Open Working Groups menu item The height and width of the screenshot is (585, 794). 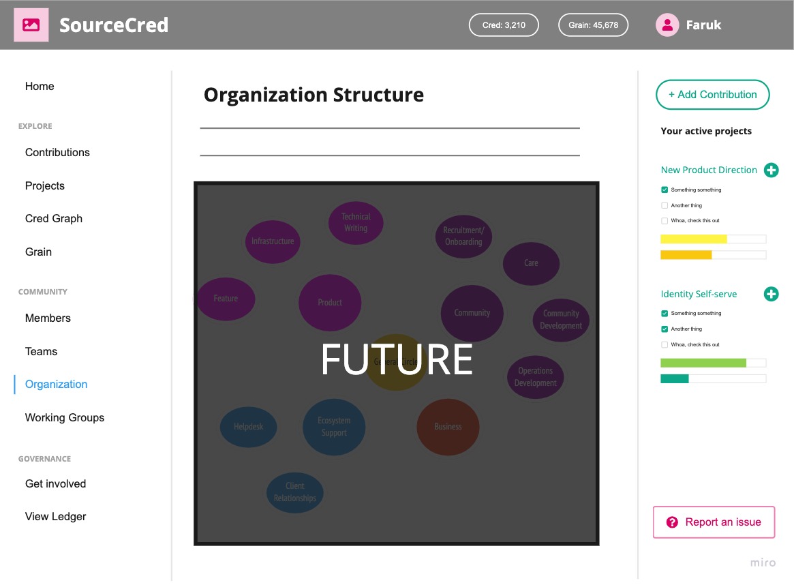click(65, 417)
